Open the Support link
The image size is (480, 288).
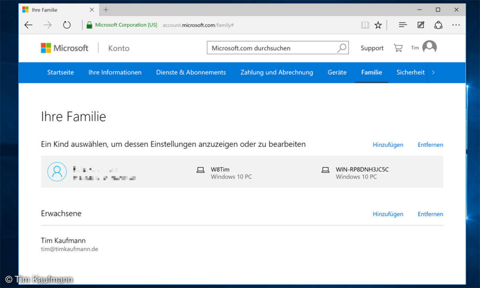tap(372, 48)
